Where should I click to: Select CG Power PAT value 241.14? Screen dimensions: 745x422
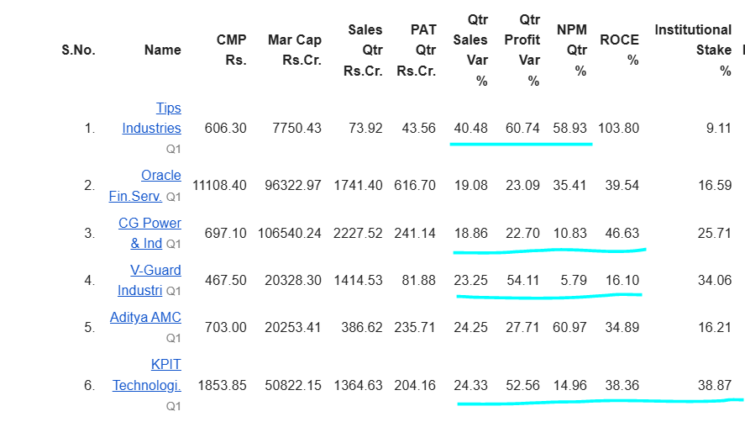click(414, 234)
